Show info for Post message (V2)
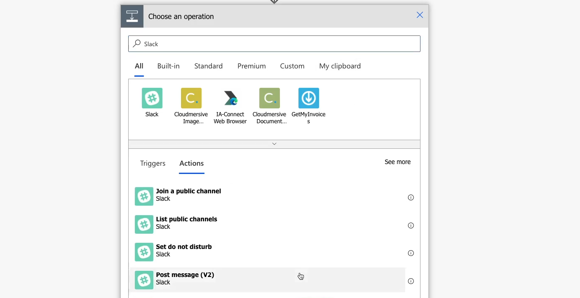This screenshot has height=298, width=580. coord(411,281)
